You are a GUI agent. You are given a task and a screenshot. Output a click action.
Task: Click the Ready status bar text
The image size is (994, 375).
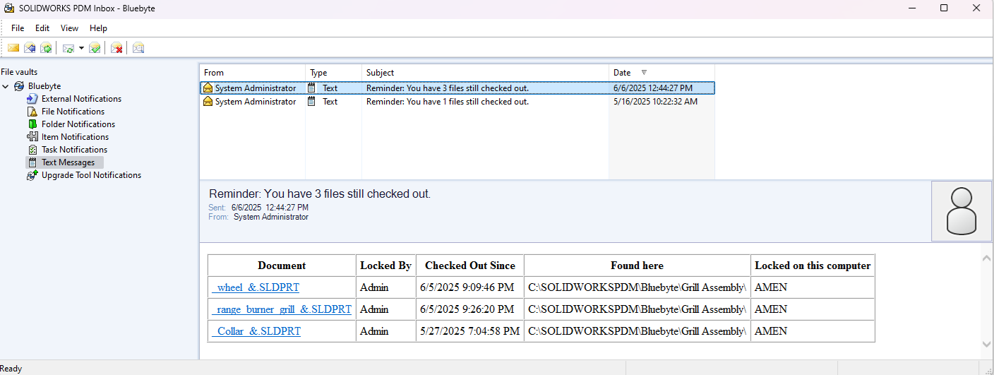coord(11,369)
